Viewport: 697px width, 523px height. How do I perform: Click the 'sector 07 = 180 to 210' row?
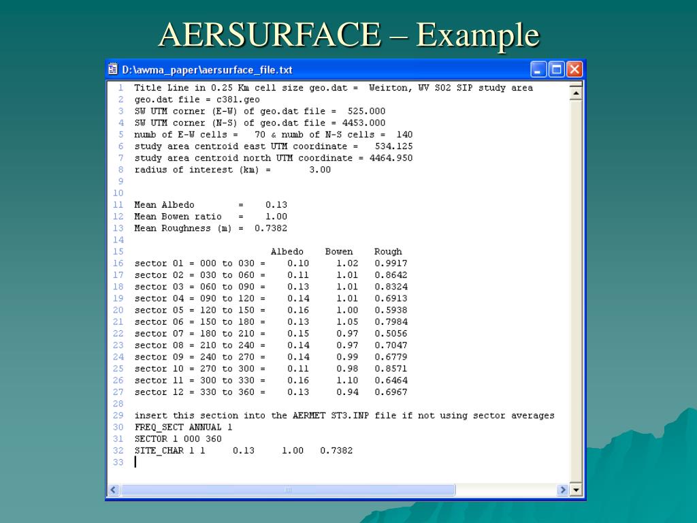pos(271,334)
